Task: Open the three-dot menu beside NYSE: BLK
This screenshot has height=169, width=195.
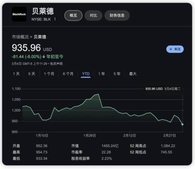Action: (55, 19)
